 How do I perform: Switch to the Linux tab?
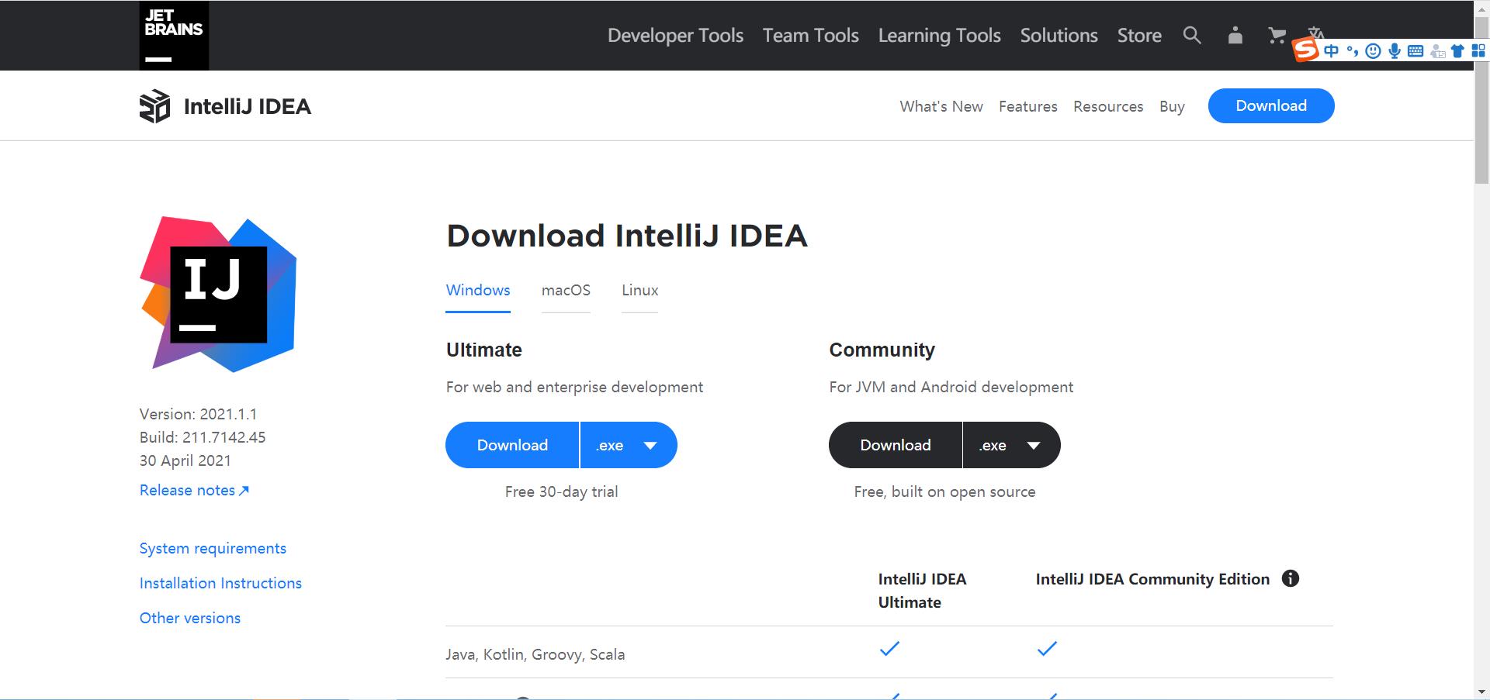pos(639,290)
